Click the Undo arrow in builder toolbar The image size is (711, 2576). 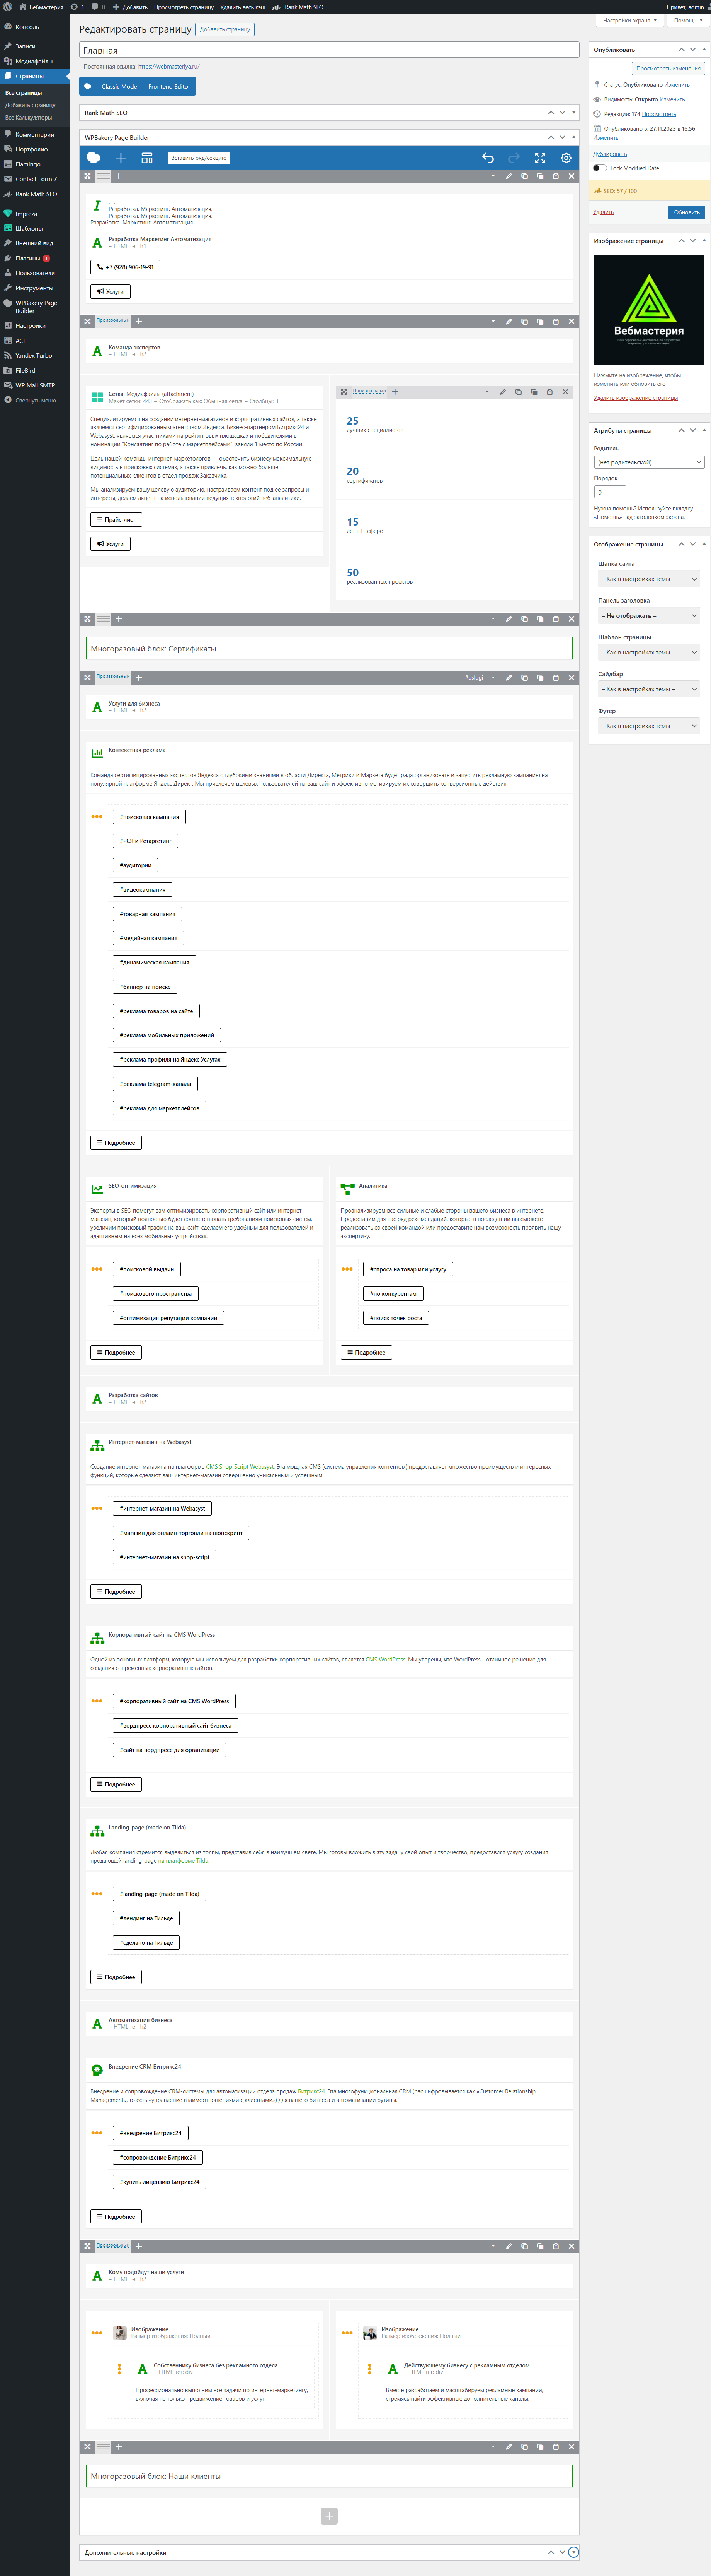(488, 158)
